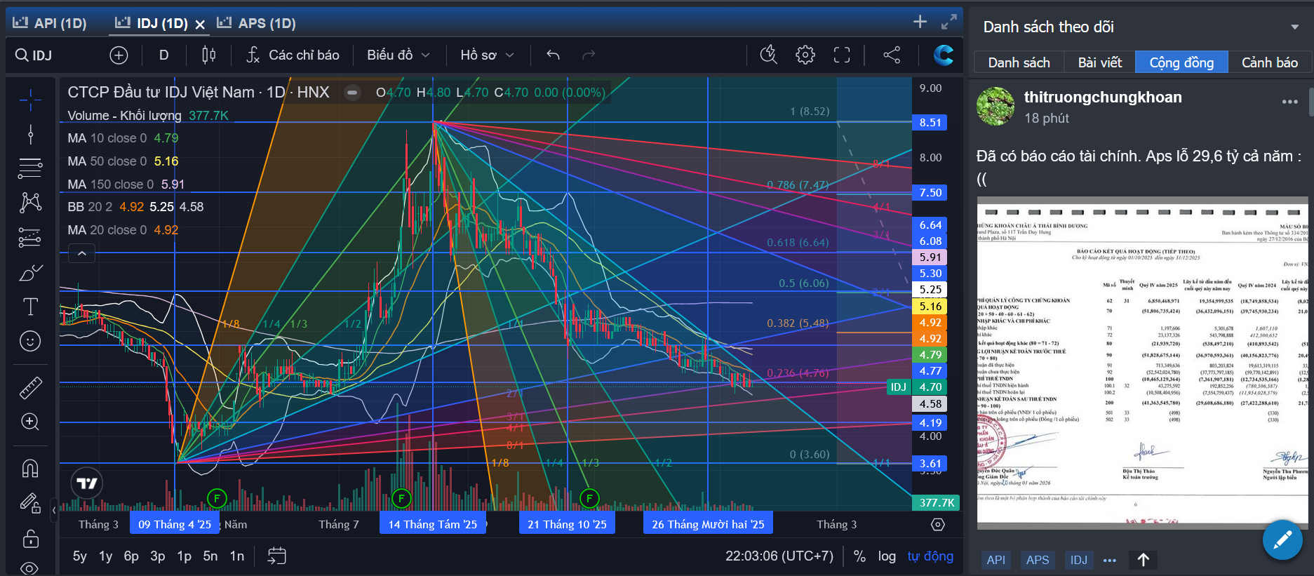1314x576 pixels.
Task: Compose a new post with pencil button
Action: [x=1282, y=540]
